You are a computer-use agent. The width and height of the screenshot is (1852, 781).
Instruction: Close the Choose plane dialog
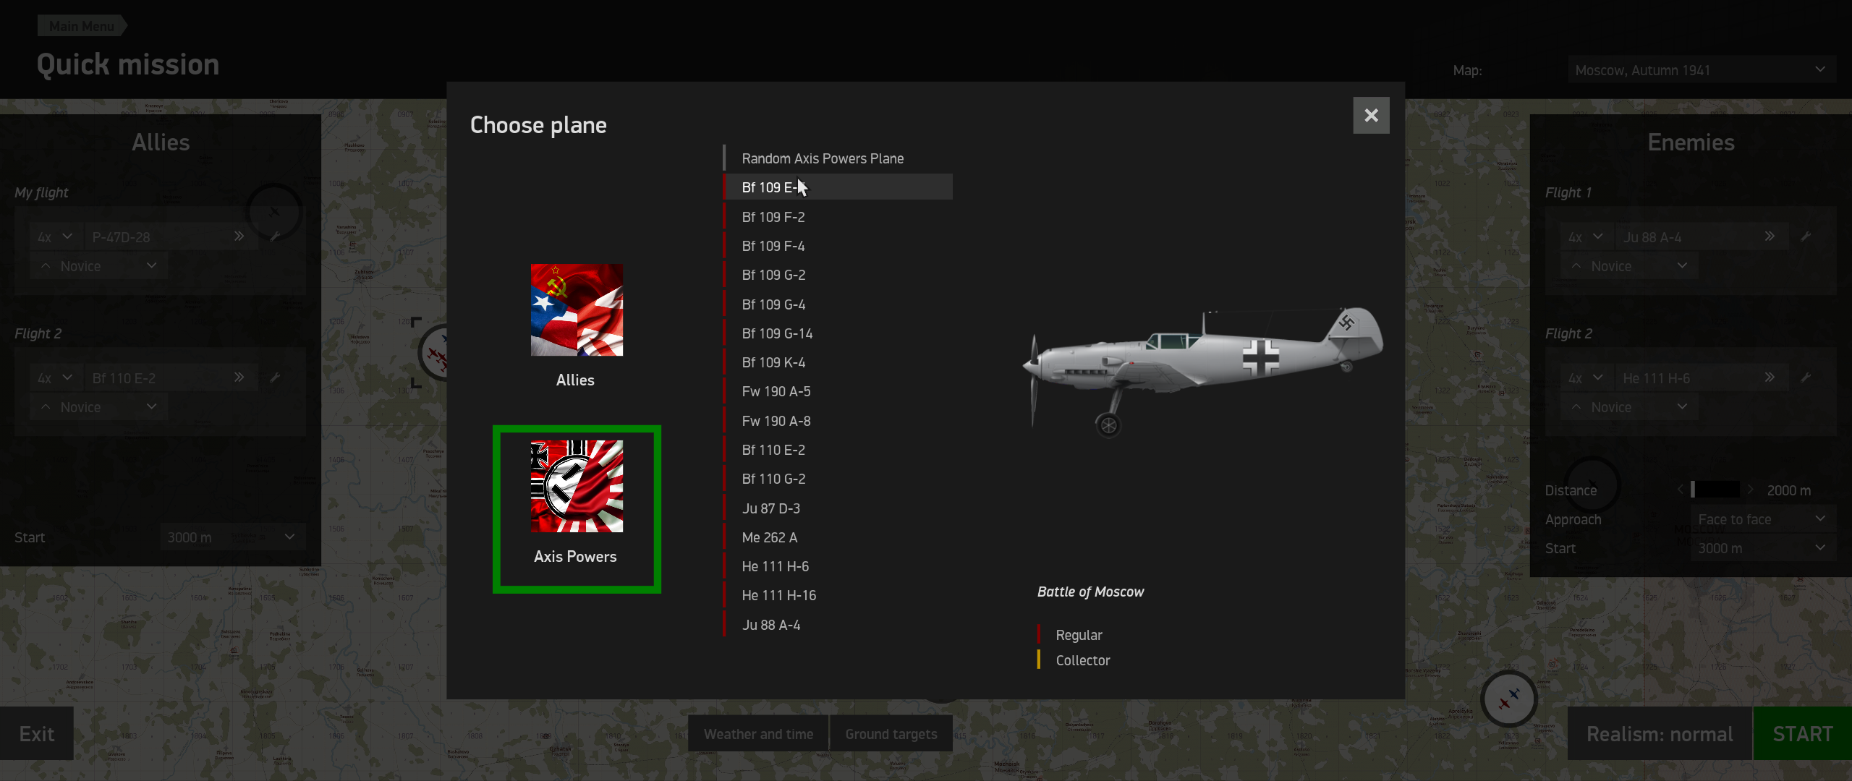[1371, 116]
